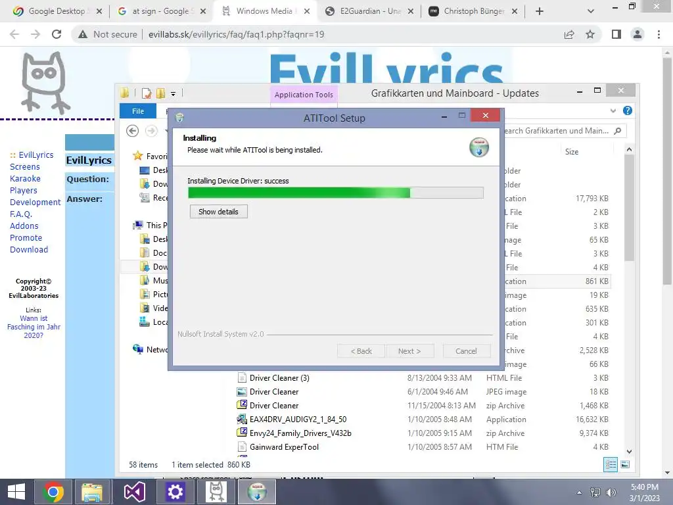Click the Next > button in the installer

(409, 351)
